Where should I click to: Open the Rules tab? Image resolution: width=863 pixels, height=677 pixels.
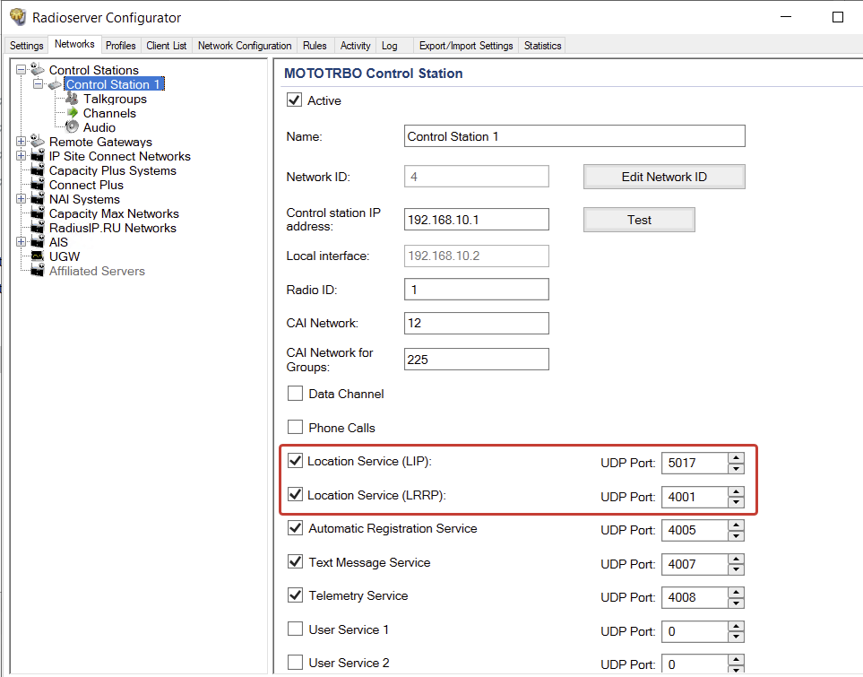coord(315,46)
